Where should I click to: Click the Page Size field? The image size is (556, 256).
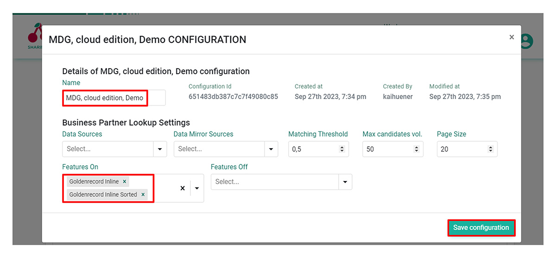467,149
